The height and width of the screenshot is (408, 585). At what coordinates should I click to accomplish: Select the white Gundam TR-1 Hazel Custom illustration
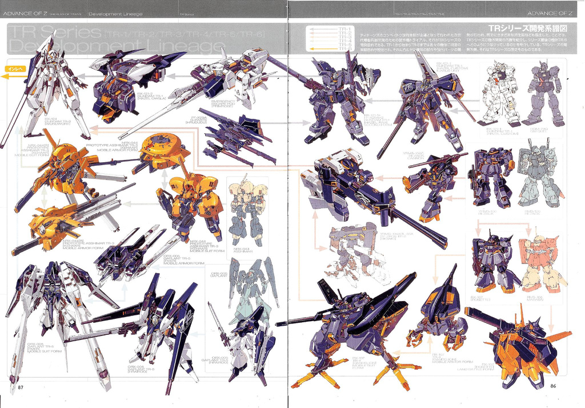pyautogui.click(x=500, y=93)
